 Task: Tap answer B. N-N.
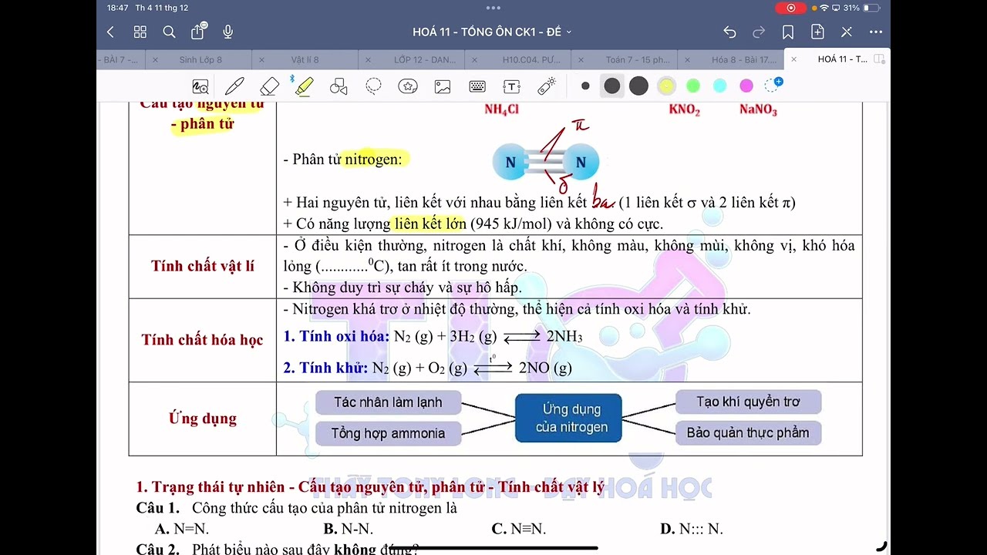pyautogui.click(x=348, y=529)
